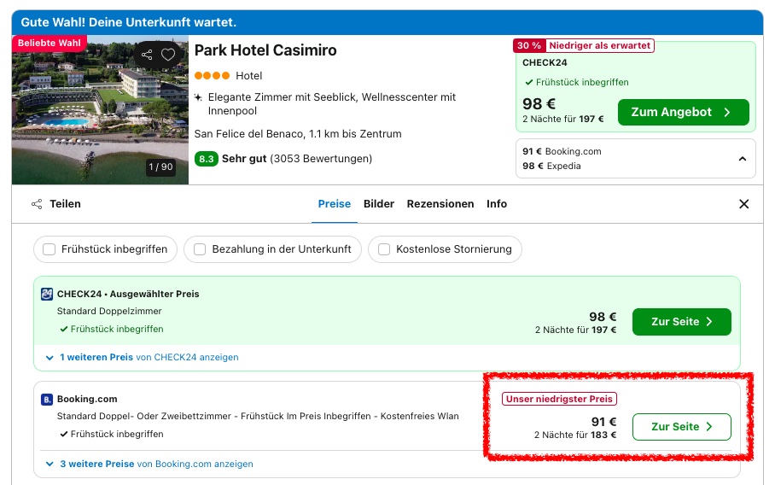Tick Bezahlung in der Unterkunft checkbox
This screenshot has height=485, width=775.
coord(200,249)
